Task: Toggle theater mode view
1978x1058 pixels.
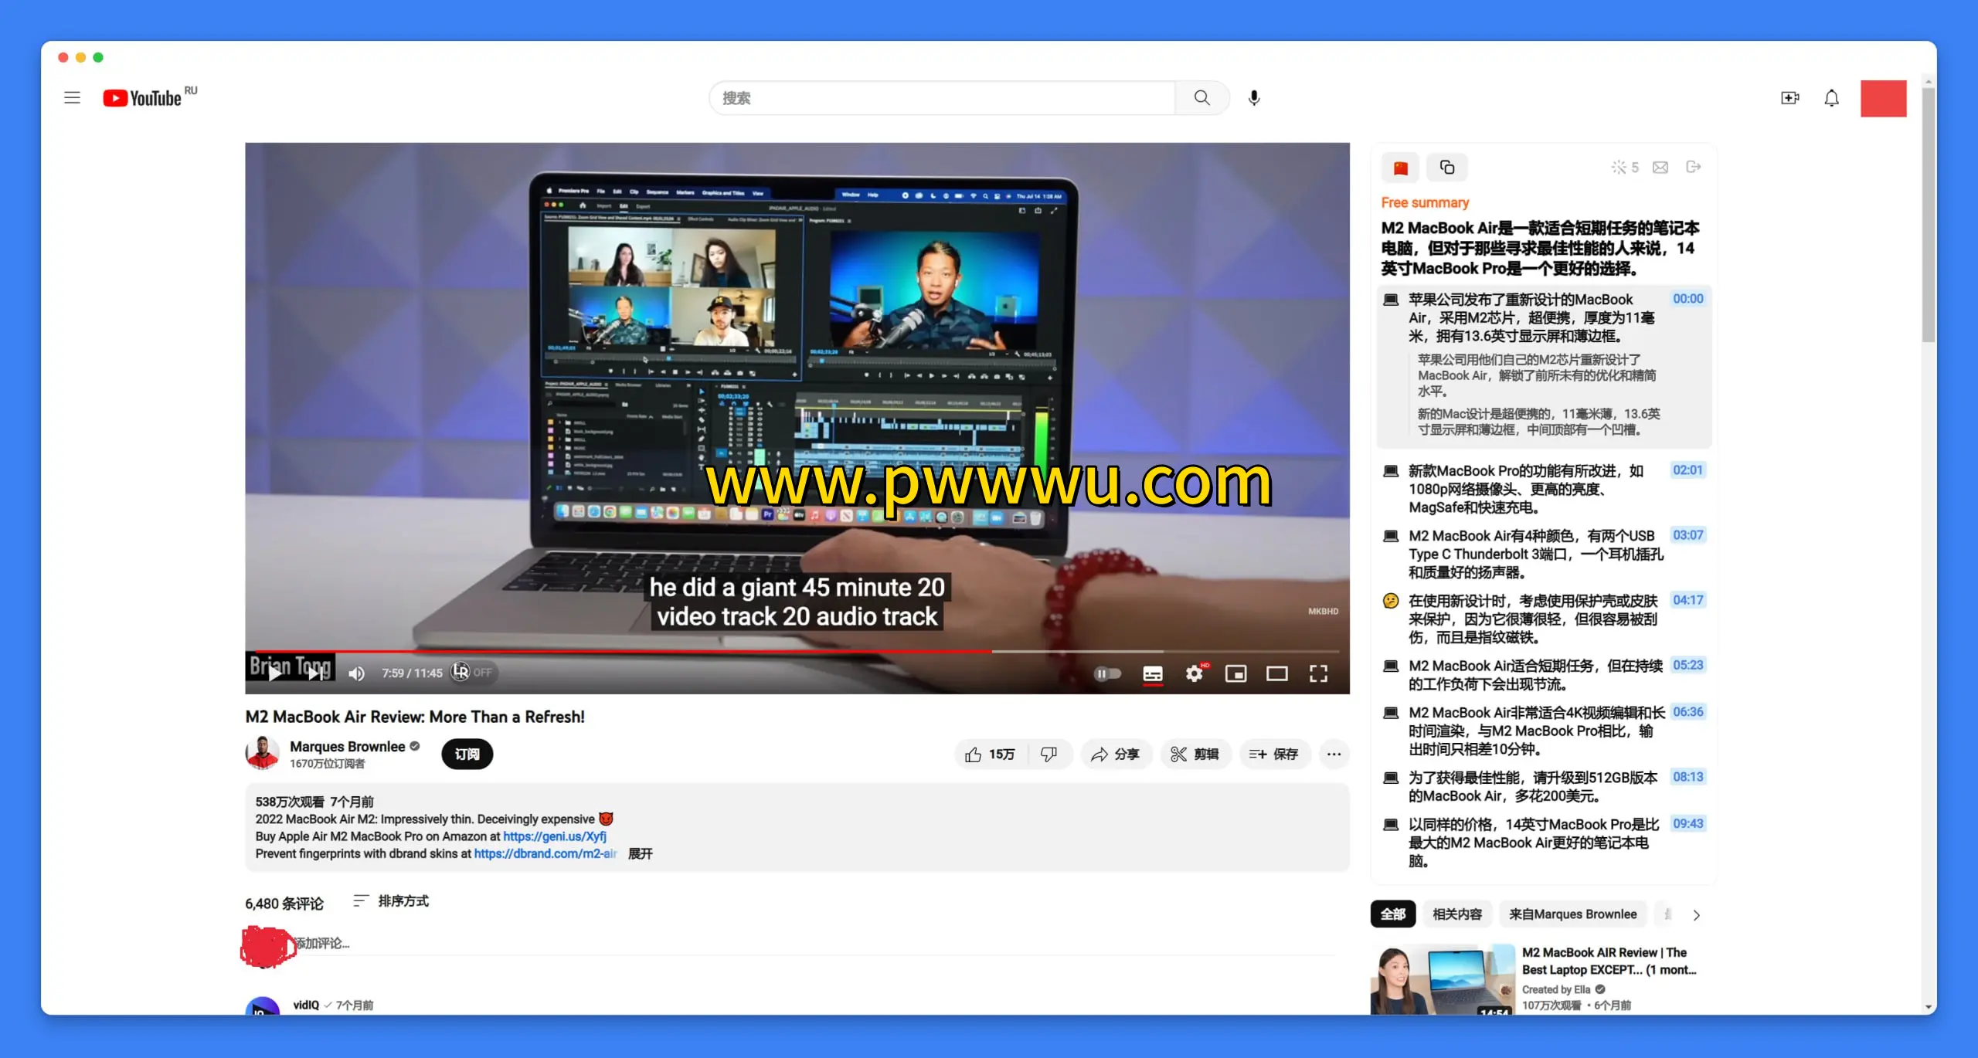Action: pyautogui.click(x=1276, y=673)
